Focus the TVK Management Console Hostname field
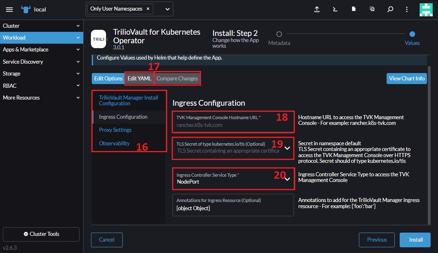This screenshot has height=253, width=438. pos(232,125)
